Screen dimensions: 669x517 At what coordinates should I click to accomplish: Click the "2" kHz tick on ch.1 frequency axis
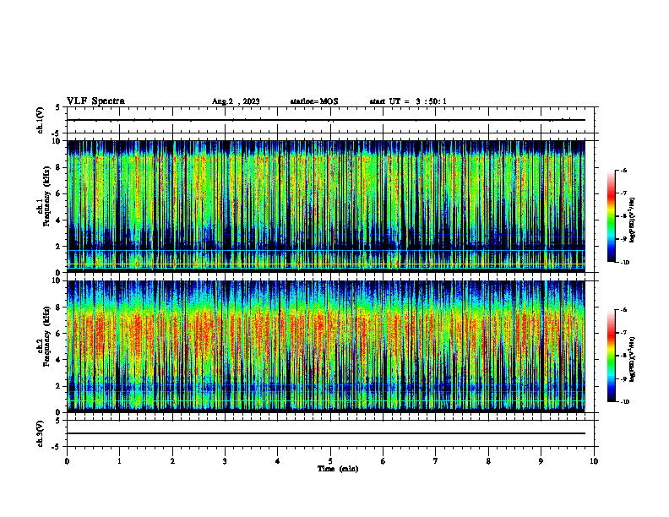(59, 246)
